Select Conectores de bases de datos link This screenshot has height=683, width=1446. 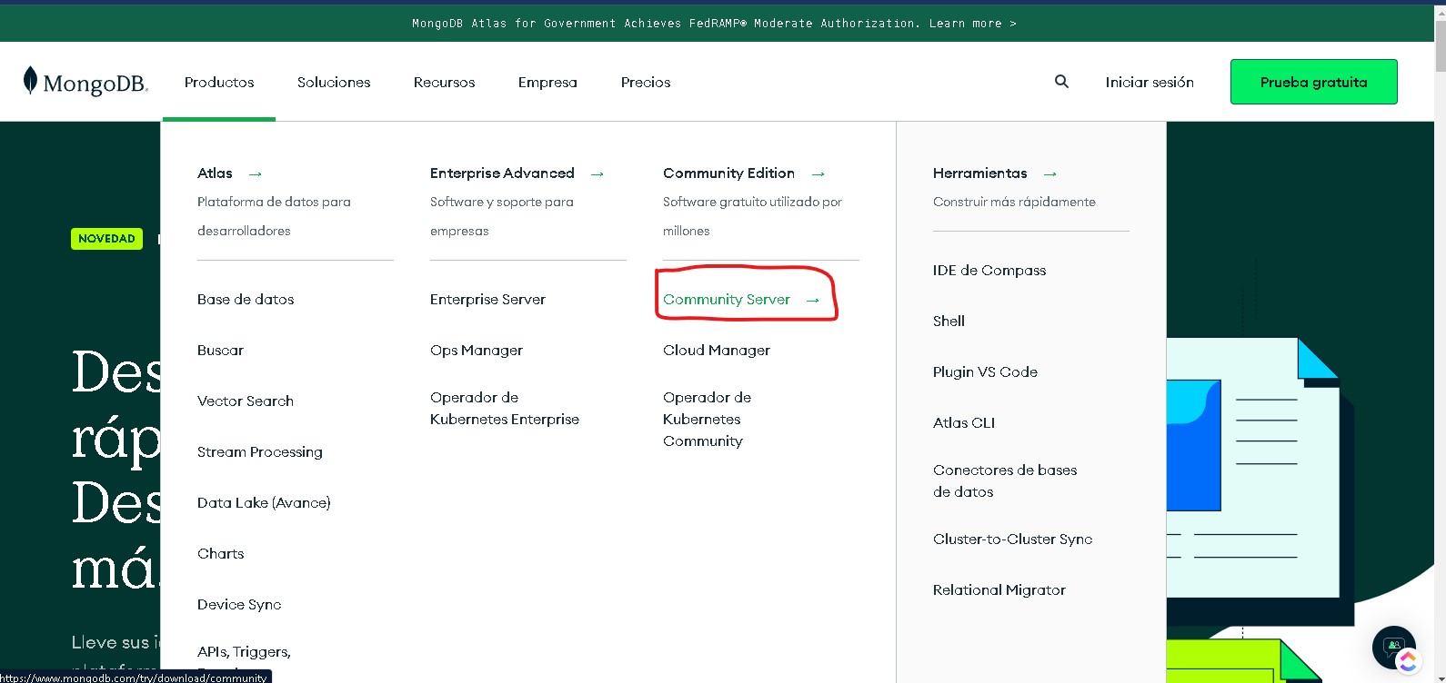click(1005, 481)
